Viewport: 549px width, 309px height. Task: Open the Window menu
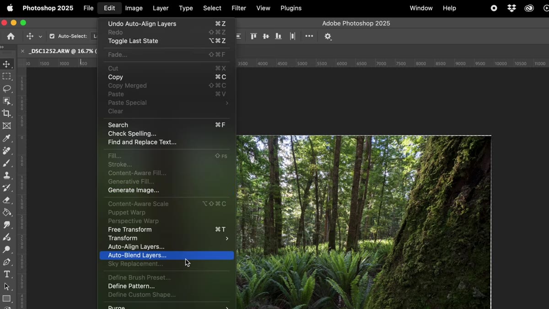click(421, 8)
